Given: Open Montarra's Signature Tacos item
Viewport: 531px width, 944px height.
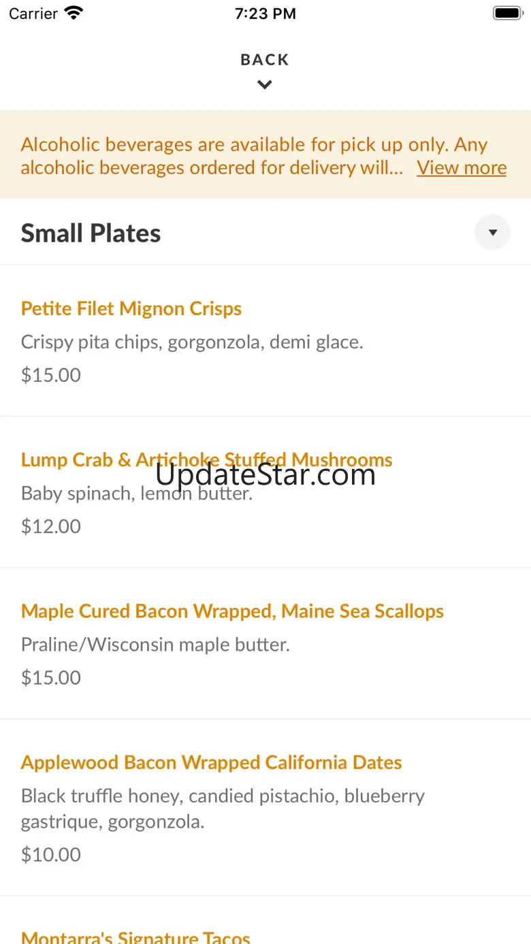Looking at the screenshot, I should pyautogui.click(x=135, y=937).
